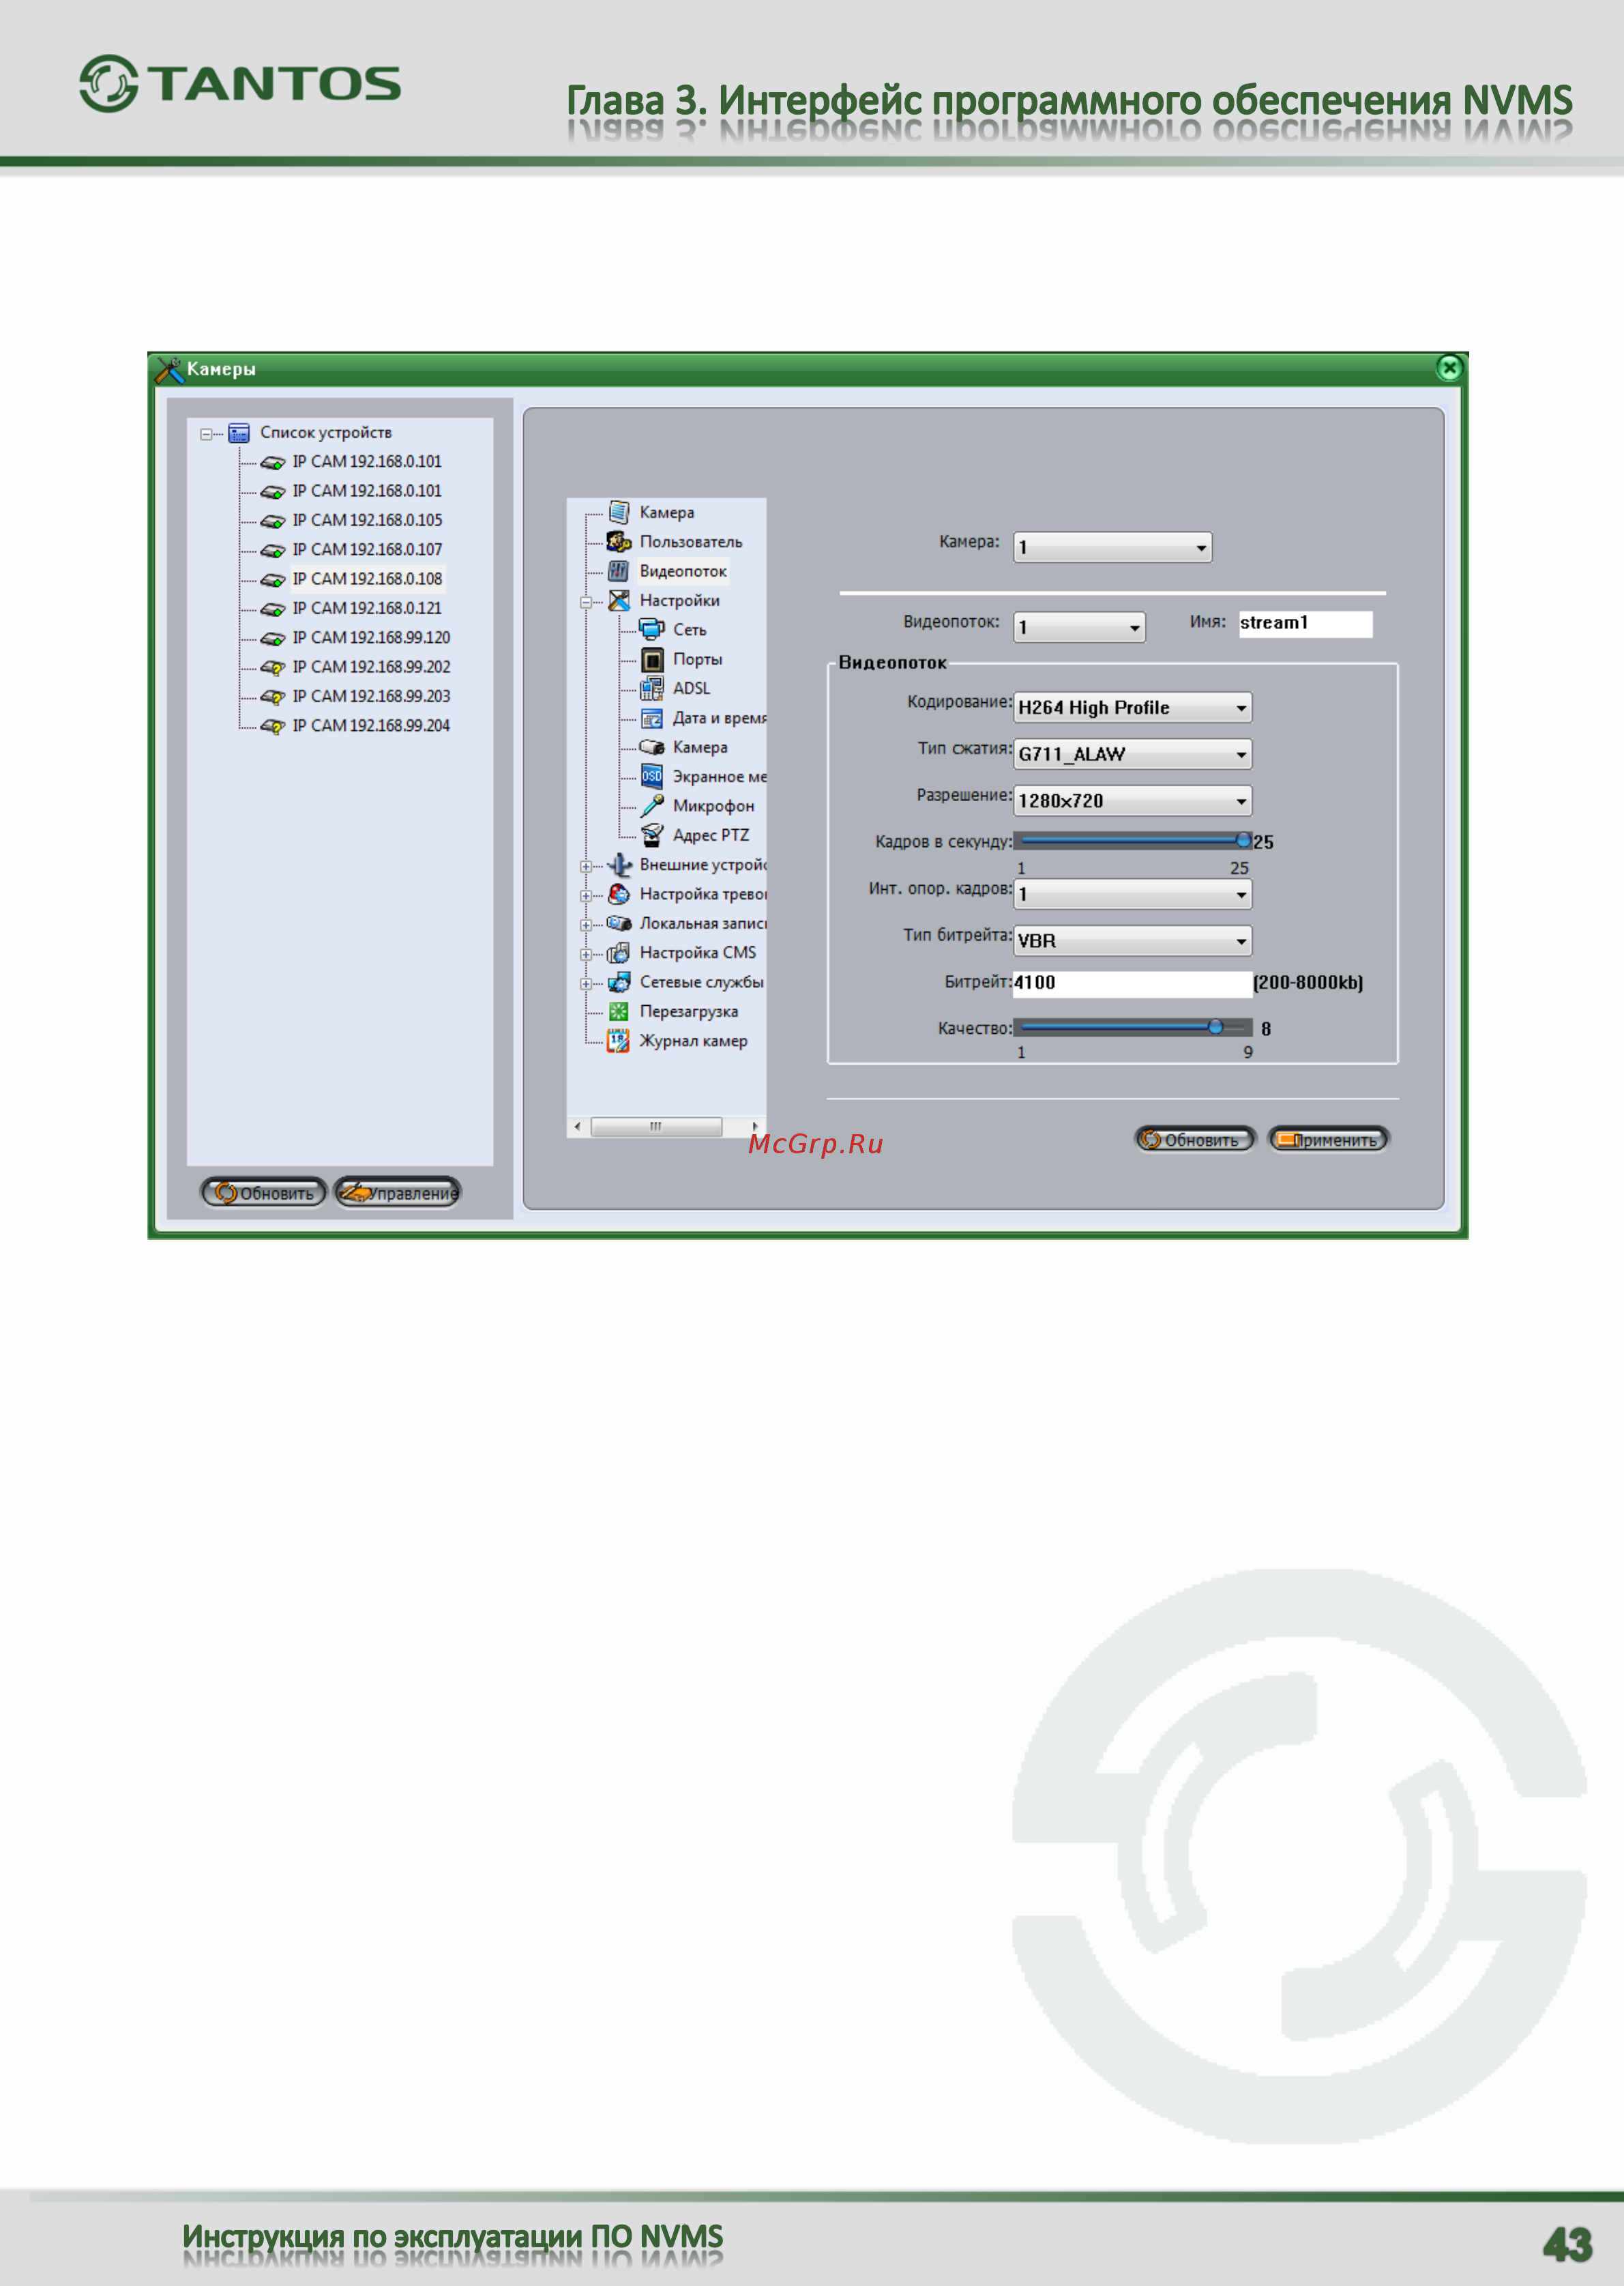1624x2286 pixels.
Task: Select camera icon for IP CAM 192.168.0.121
Action: pyautogui.click(x=272, y=609)
